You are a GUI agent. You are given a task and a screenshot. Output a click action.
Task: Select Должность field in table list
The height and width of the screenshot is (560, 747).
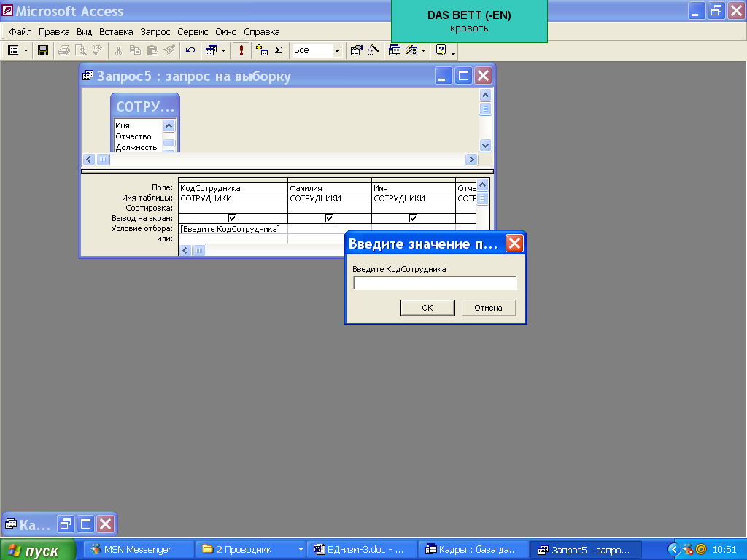click(138, 147)
